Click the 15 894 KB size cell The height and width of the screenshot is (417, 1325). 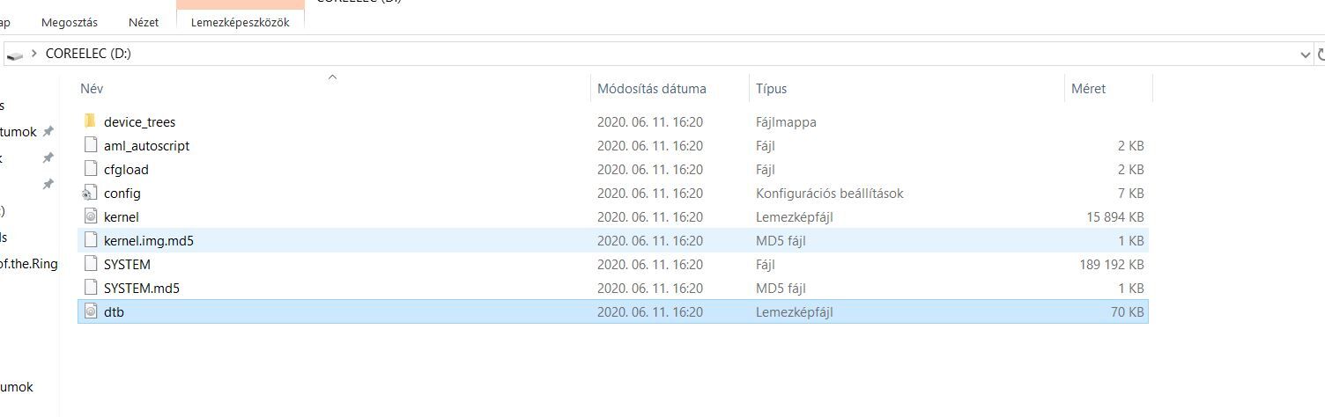[x=1115, y=217]
